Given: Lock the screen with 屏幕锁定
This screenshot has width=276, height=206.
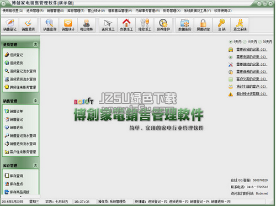Looking at the screenshot, I should (203, 25).
